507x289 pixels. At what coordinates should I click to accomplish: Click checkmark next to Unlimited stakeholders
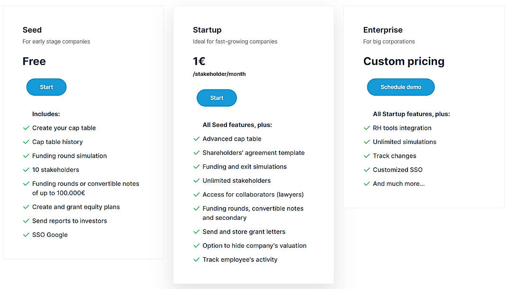tap(196, 181)
